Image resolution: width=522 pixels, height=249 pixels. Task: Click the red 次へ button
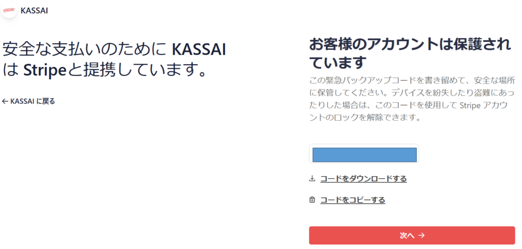click(412, 235)
